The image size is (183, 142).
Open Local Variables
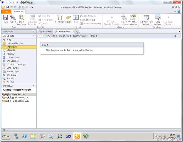158,20
